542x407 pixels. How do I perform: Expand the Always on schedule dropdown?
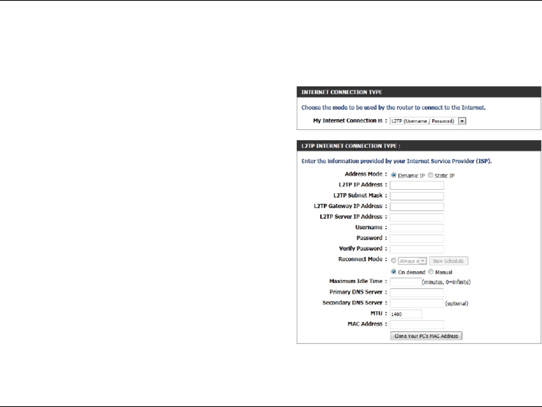[413, 261]
